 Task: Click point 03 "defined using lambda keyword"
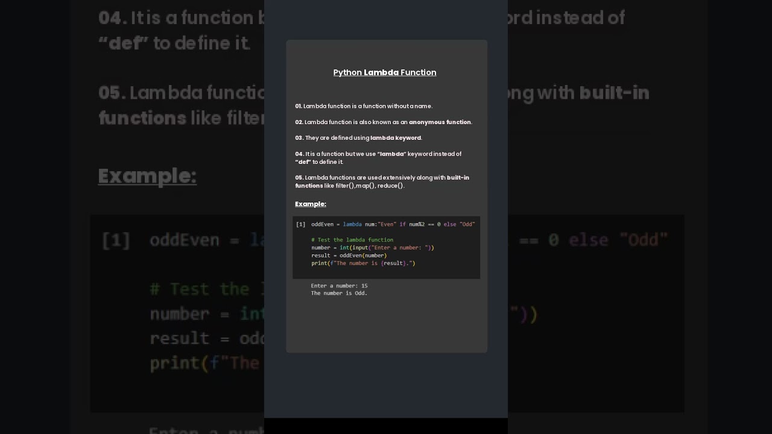(358, 138)
